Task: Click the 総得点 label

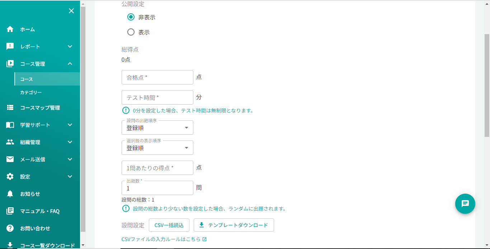Action: (130, 50)
